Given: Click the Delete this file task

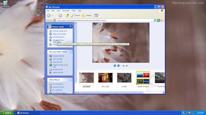Looking at the screenshot, I should point(58,73).
